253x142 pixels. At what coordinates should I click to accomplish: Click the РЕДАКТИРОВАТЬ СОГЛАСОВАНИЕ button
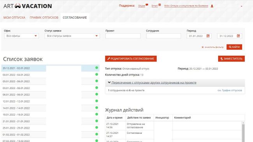point(131,59)
